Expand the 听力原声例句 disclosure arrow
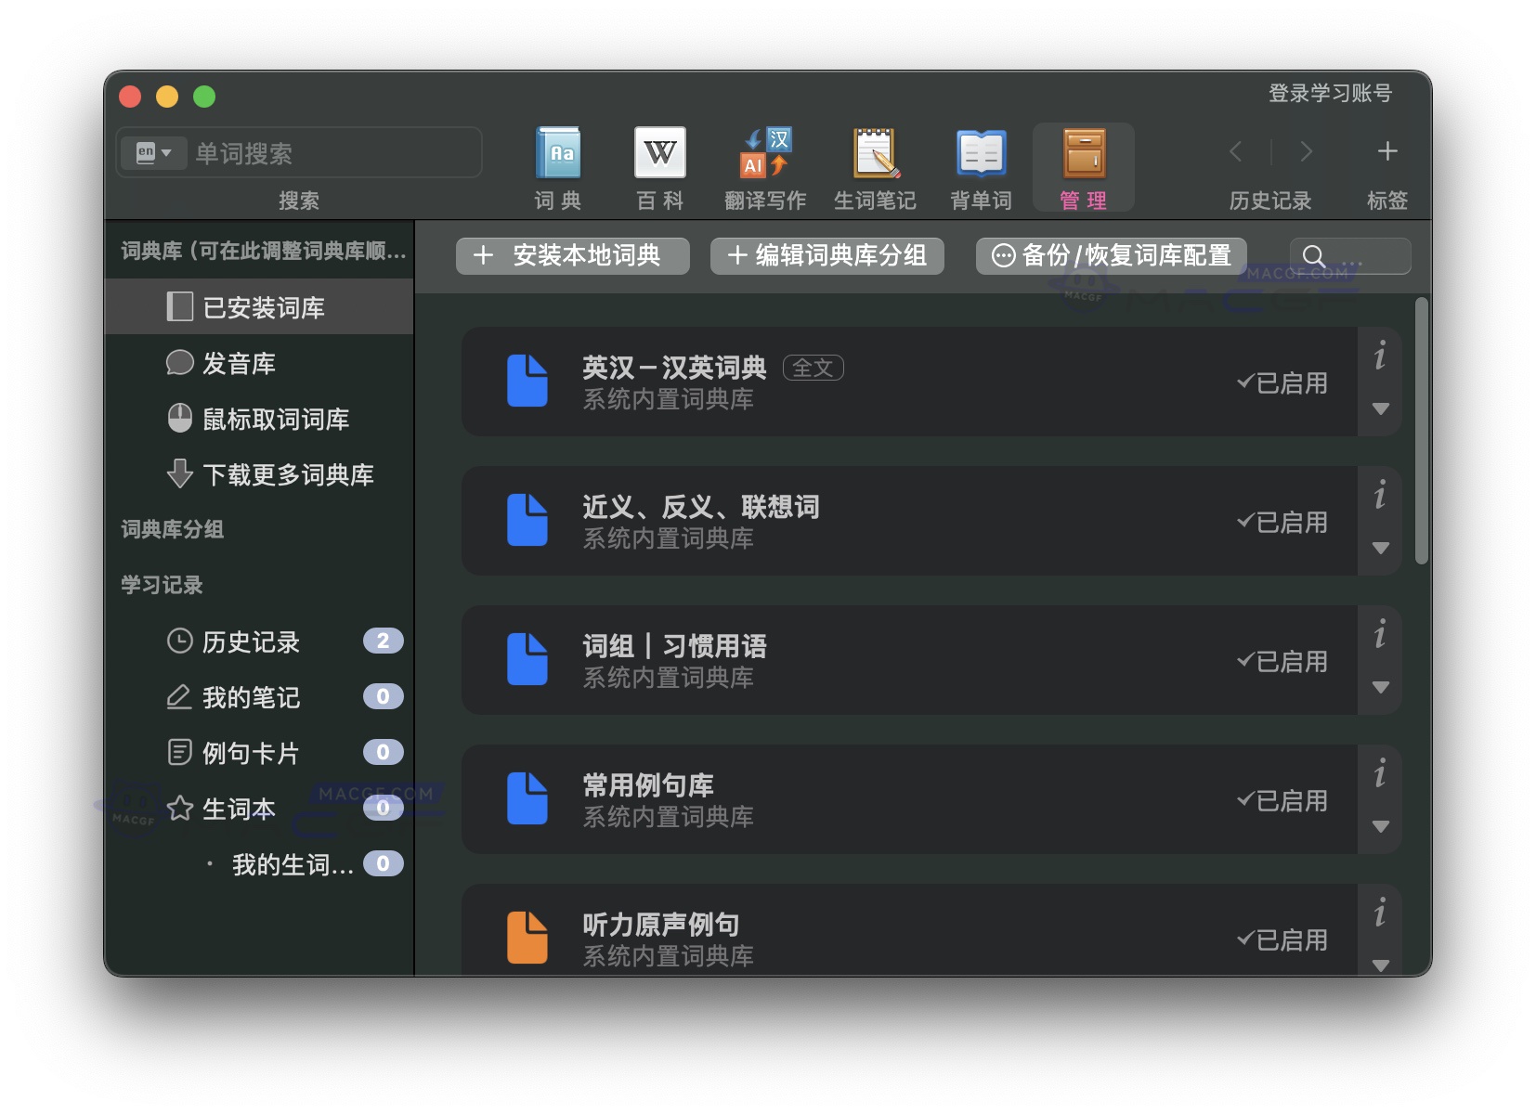 pyautogui.click(x=1381, y=964)
